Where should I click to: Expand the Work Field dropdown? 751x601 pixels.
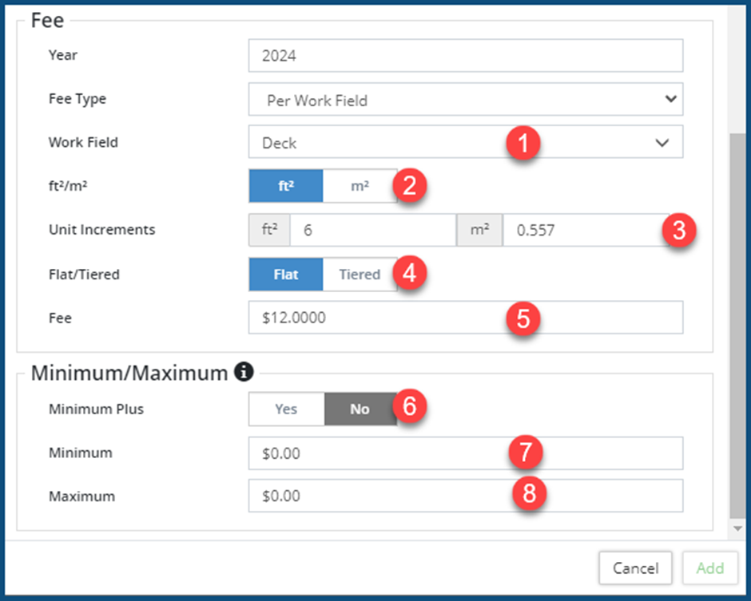click(465, 142)
